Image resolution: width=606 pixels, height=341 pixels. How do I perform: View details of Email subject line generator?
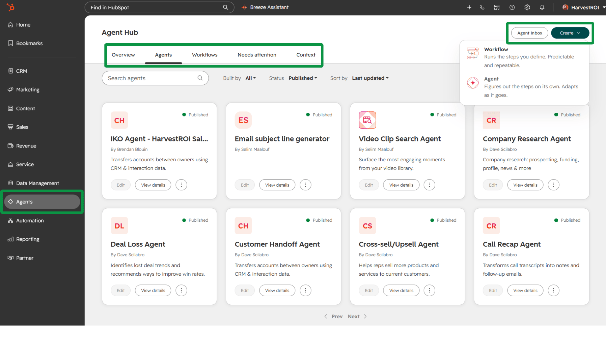[x=277, y=185]
